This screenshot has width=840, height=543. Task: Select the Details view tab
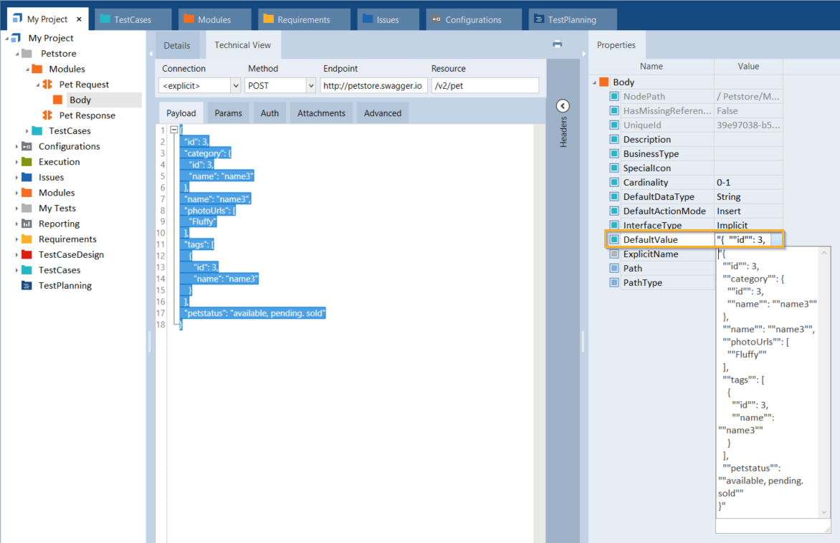(177, 45)
